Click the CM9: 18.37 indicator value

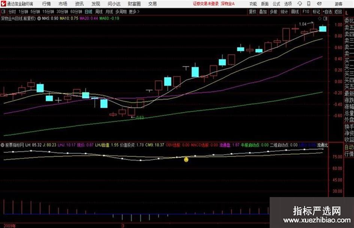155,145
